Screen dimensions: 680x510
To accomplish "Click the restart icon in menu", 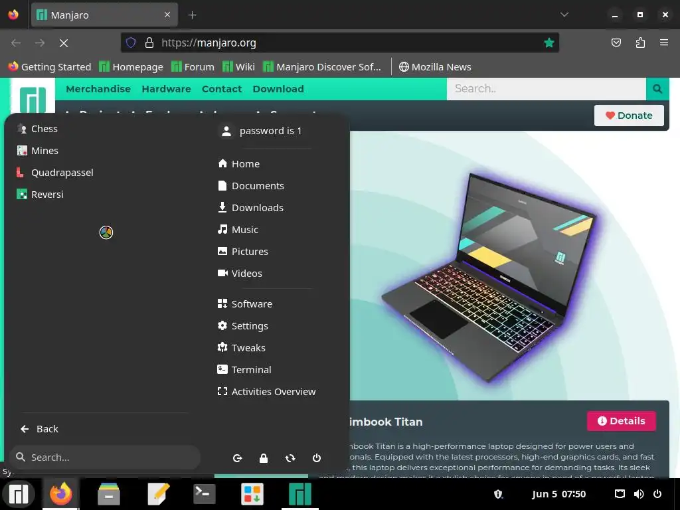I will (x=290, y=458).
